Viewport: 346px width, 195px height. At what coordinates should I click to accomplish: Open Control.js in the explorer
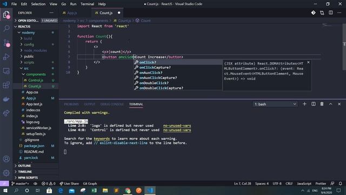point(36,80)
